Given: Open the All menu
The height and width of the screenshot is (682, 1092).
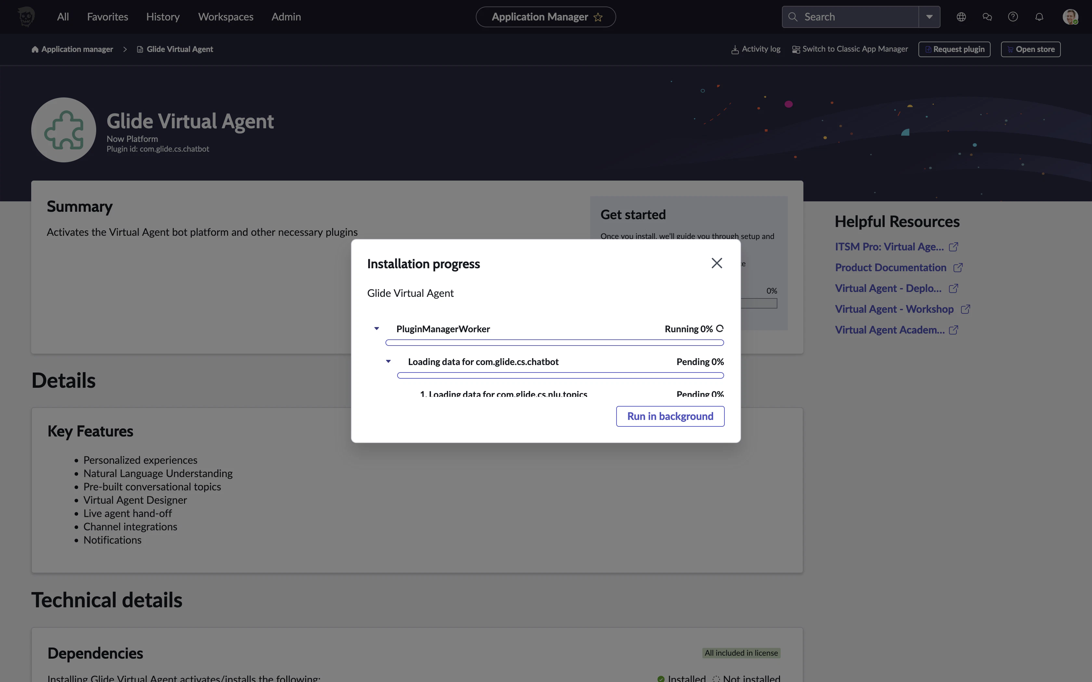Looking at the screenshot, I should (63, 17).
